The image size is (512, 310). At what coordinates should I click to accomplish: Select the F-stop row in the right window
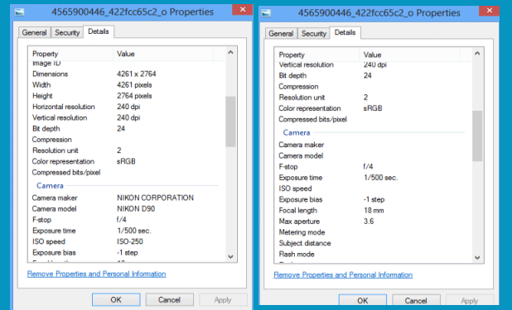(x=373, y=166)
